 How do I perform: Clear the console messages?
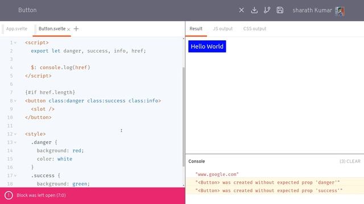[350, 161]
